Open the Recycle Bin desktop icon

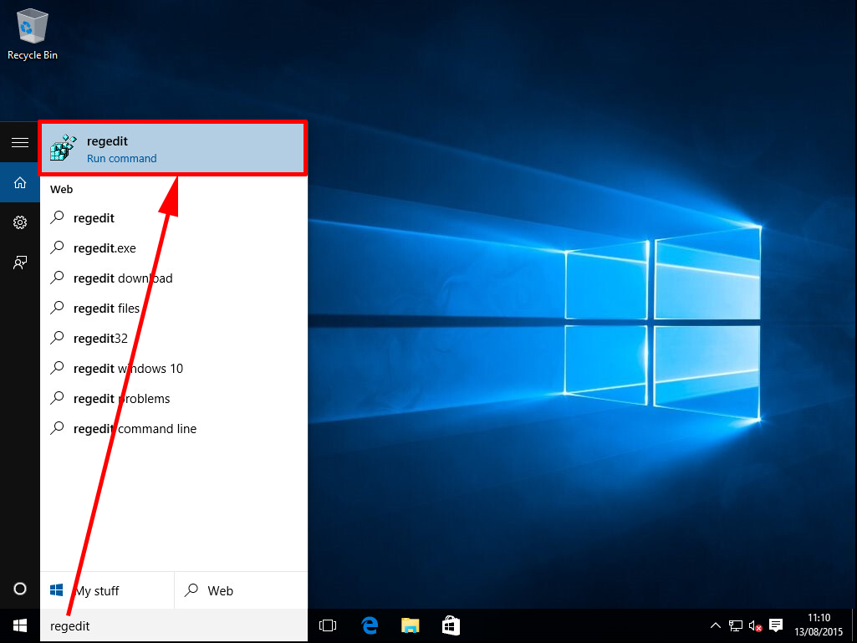tap(33, 34)
